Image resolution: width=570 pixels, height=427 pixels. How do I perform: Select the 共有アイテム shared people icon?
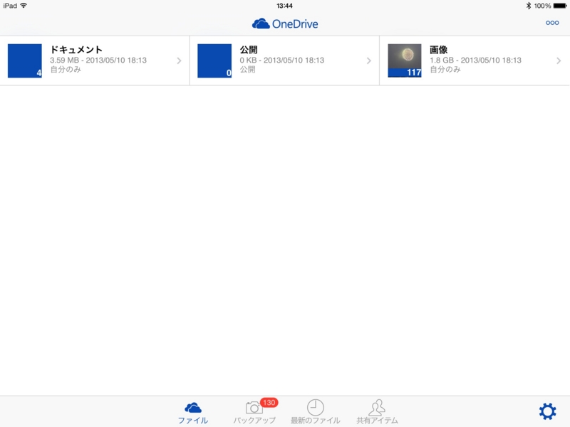click(375, 408)
